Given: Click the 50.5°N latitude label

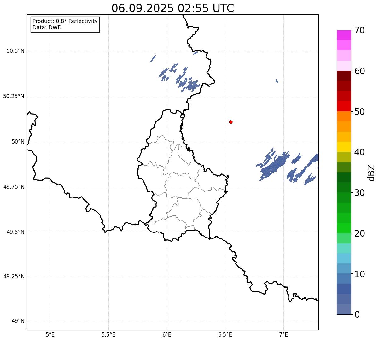Looking at the screenshot, I should click(15, 51).
